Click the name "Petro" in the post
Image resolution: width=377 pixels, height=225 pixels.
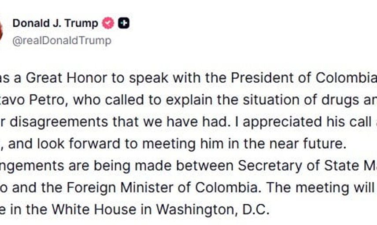50,100
